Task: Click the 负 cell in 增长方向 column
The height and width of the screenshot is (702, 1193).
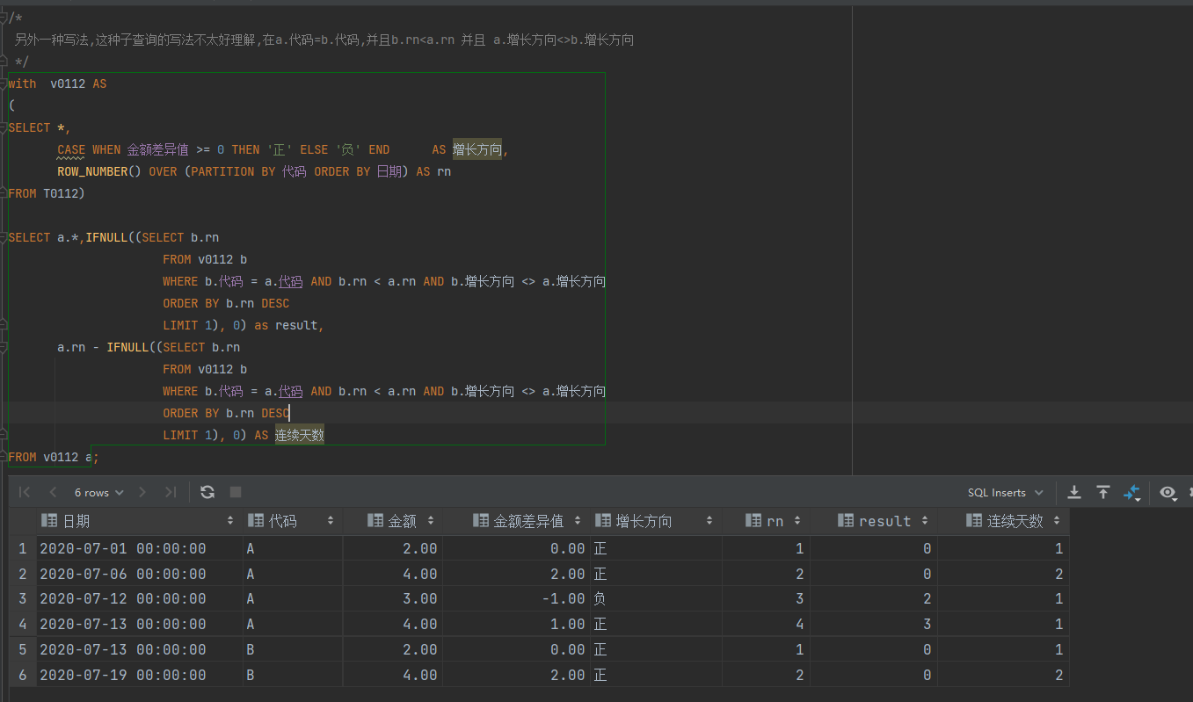Action: click(656, 599)
